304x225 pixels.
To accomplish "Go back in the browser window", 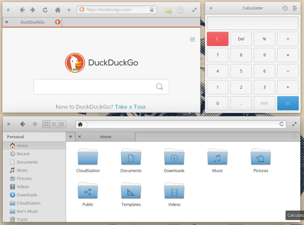I will [x=22, y=10].
